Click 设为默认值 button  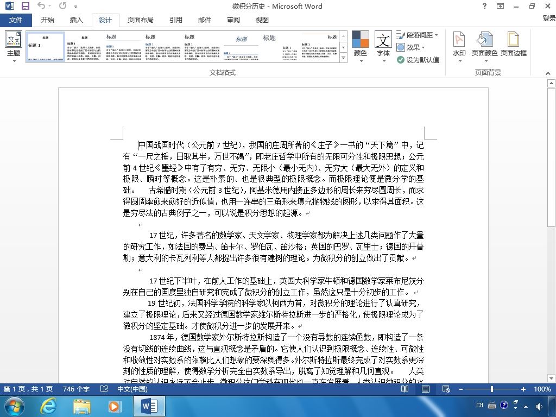pyautogui.click(x=418, y=60)
